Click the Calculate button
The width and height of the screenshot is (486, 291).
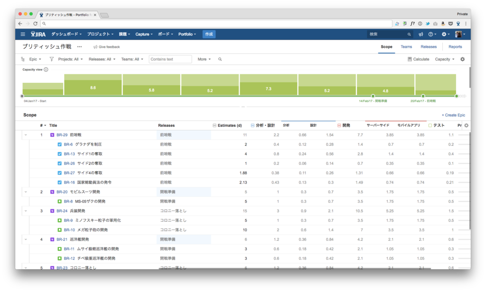pos(418,59)
